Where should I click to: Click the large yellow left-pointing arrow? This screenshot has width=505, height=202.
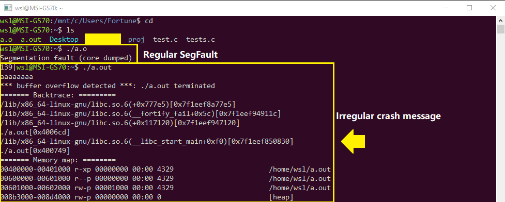coord(353,141)
